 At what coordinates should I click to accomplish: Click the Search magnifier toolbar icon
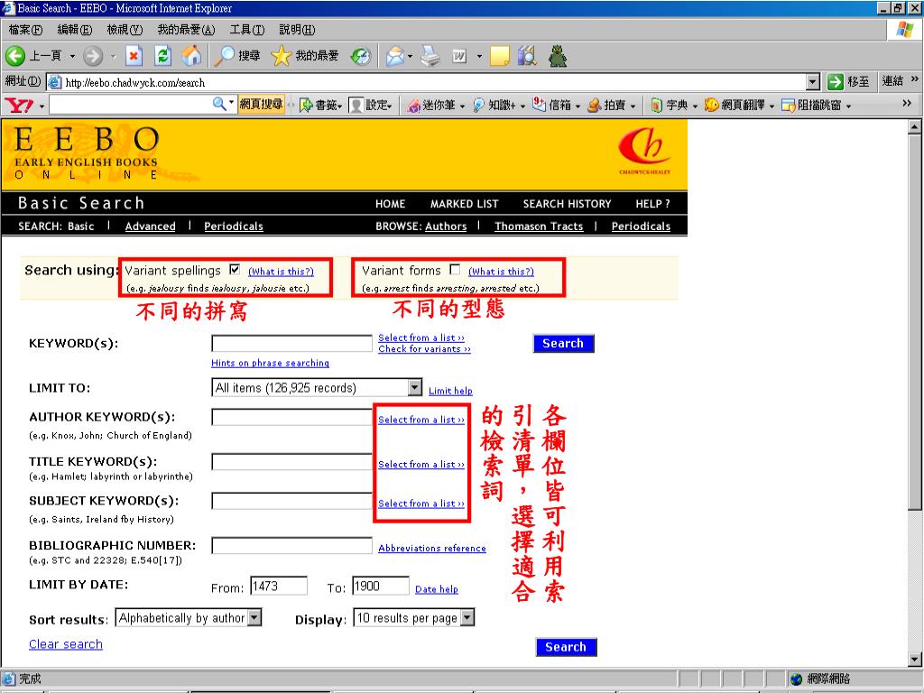tap(224, 56)
